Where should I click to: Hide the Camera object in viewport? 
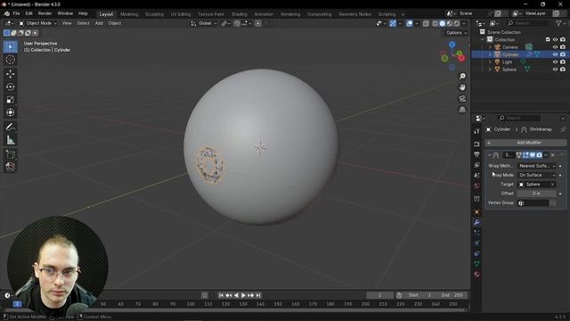[555, 47]
